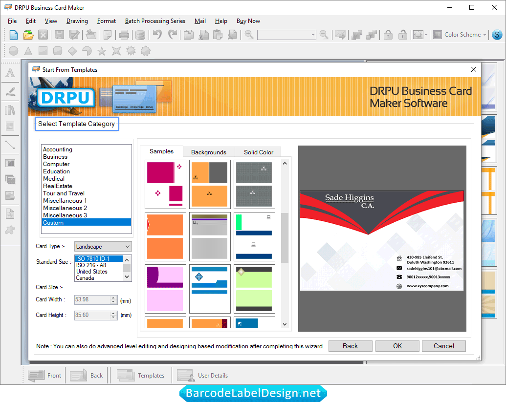Click the Zoom in magnifier icon
Image resolution: width=506 pixels, height=402 pixels.
click(x=249, y=35)
